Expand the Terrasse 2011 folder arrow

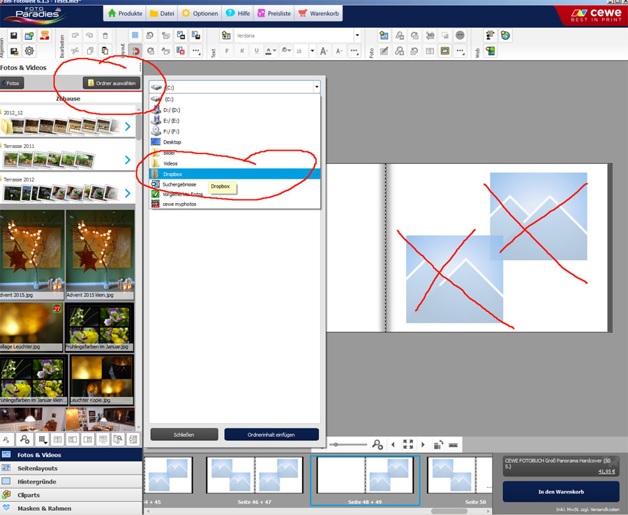[128, 160]
